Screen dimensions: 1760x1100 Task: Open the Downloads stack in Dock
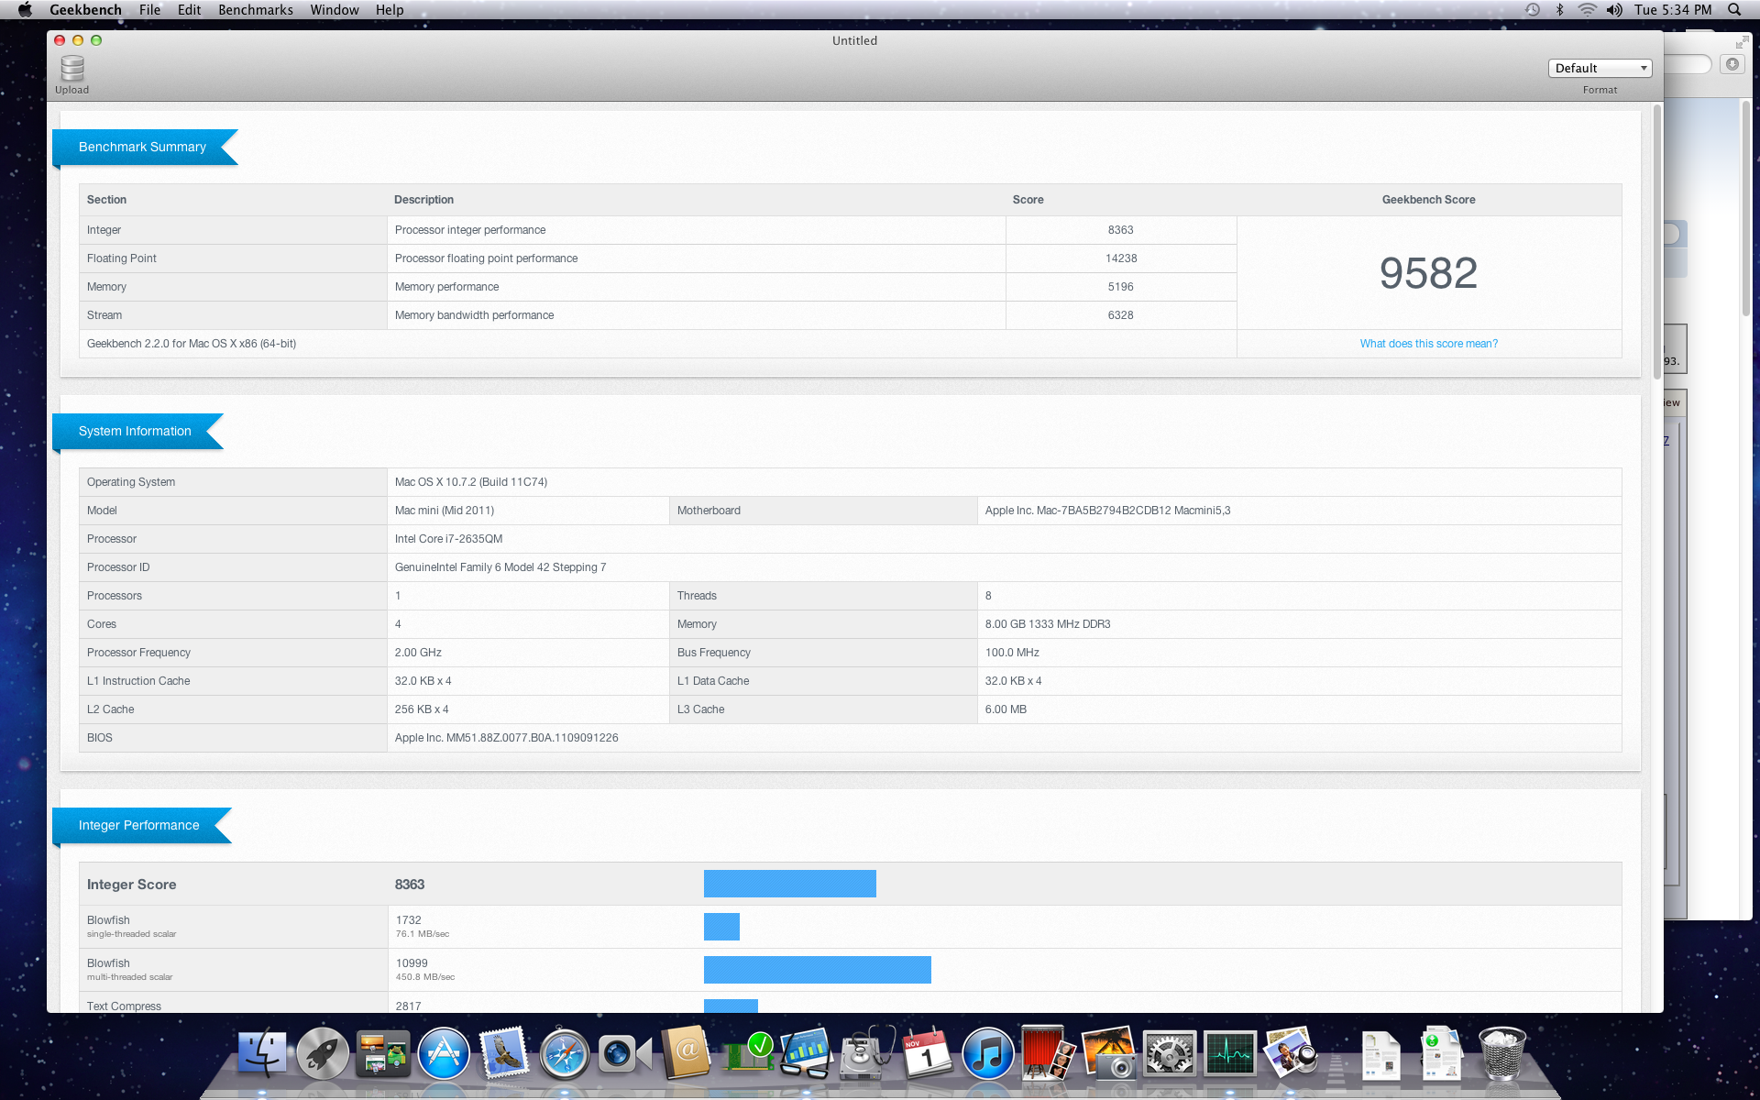[1441, 1052]
